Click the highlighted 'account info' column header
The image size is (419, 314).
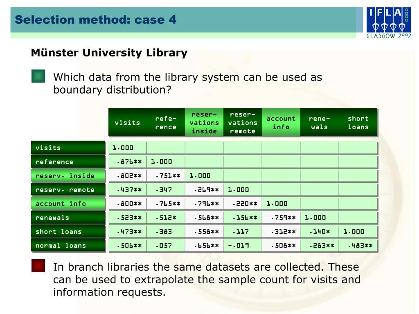[281, 123]
